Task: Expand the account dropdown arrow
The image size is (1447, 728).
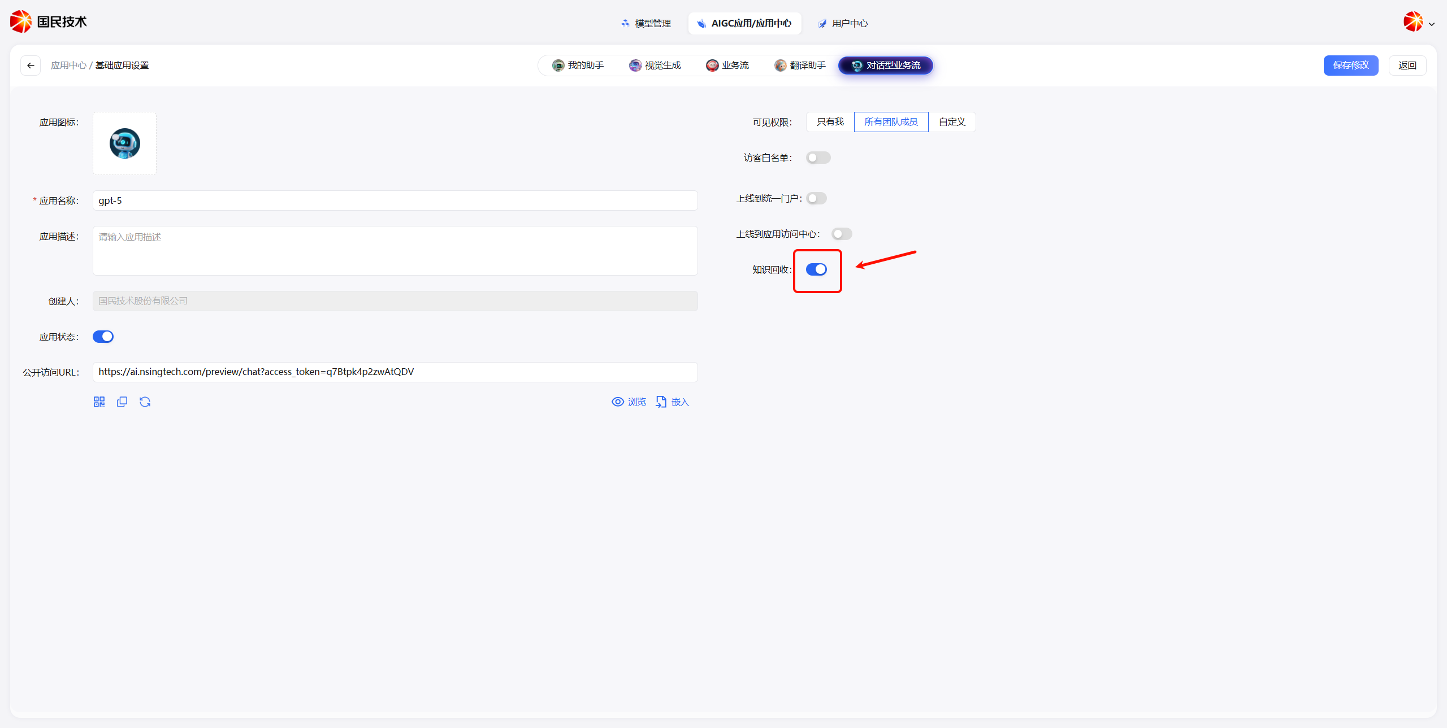Action: click(1432, 24)
